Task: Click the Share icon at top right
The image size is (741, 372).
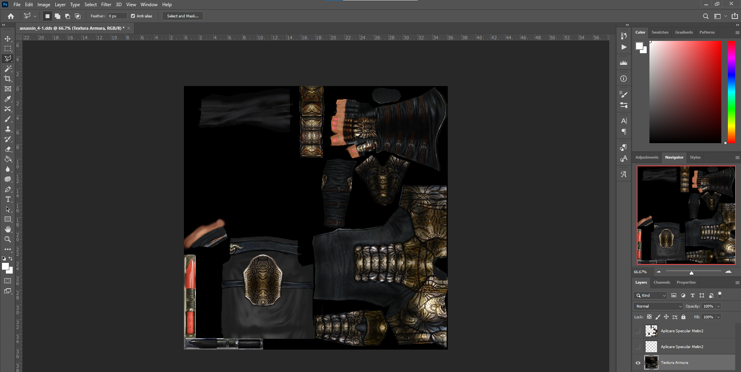Action: (734, 16)
